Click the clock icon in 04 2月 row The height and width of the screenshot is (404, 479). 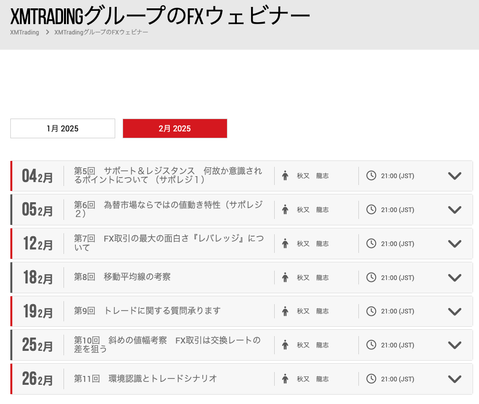click(x=371, y=176)
